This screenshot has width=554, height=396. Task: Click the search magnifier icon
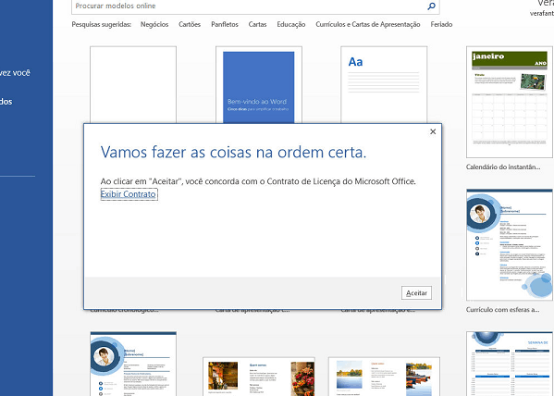coord(431,6)
